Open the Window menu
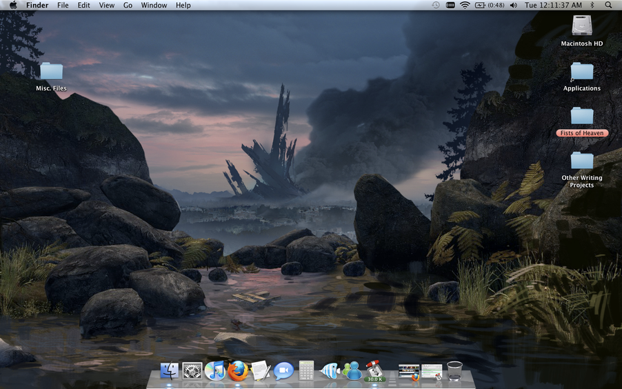Screen dimensions: 622x389 [154, 5]
